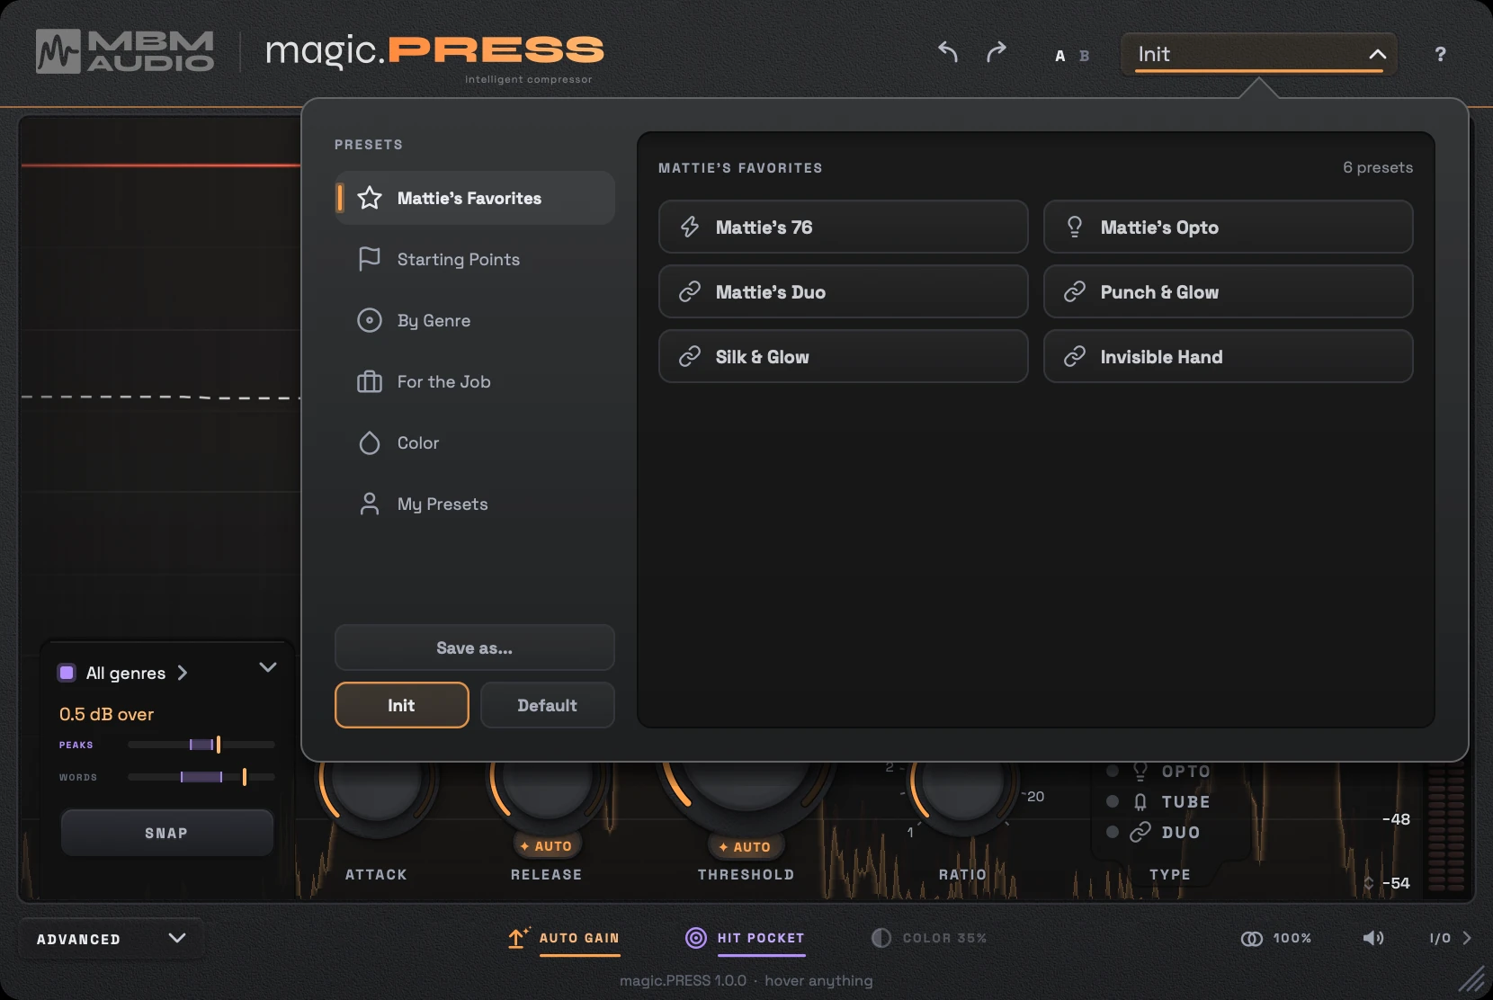Expand the I/O panel
1493x1000 pixels.
point(1450,938)
